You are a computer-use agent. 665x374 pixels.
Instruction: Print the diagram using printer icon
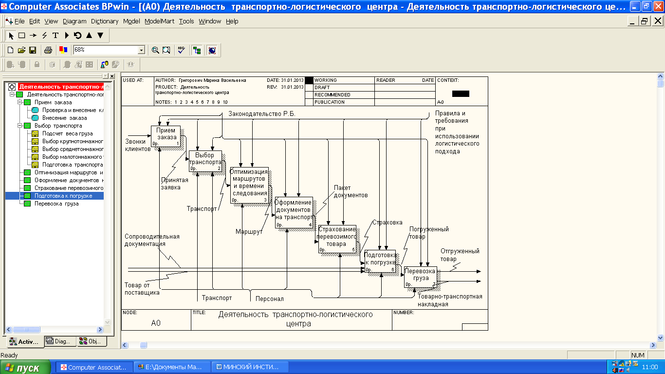coord(48,50)
